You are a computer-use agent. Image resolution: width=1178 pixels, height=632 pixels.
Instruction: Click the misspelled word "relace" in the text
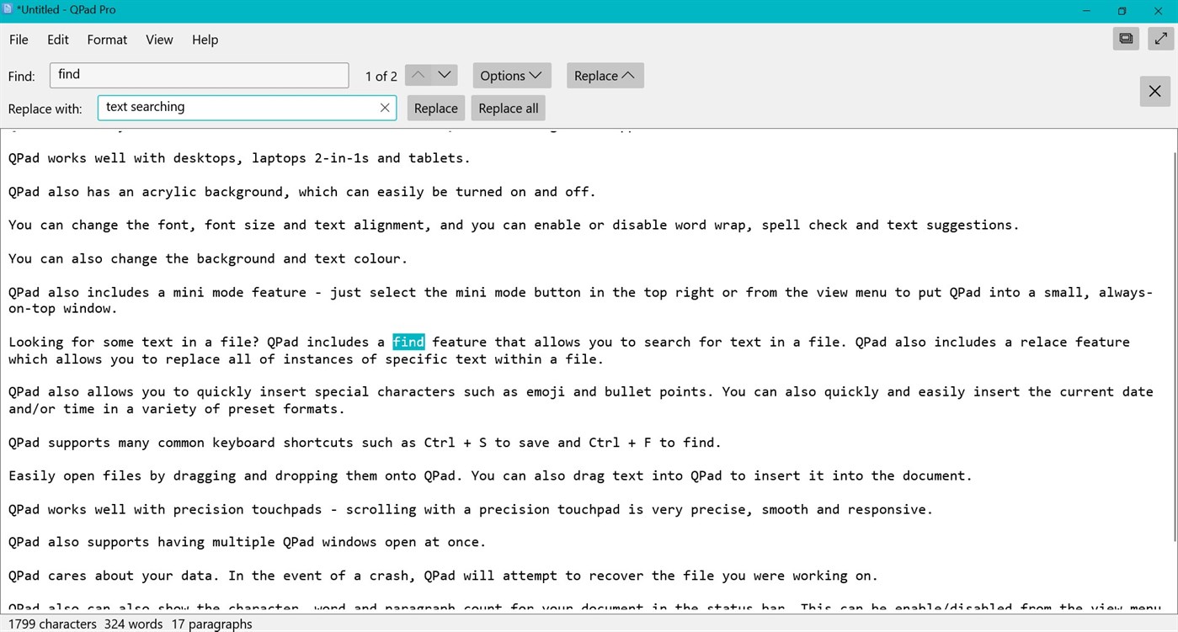point(1044,342)
